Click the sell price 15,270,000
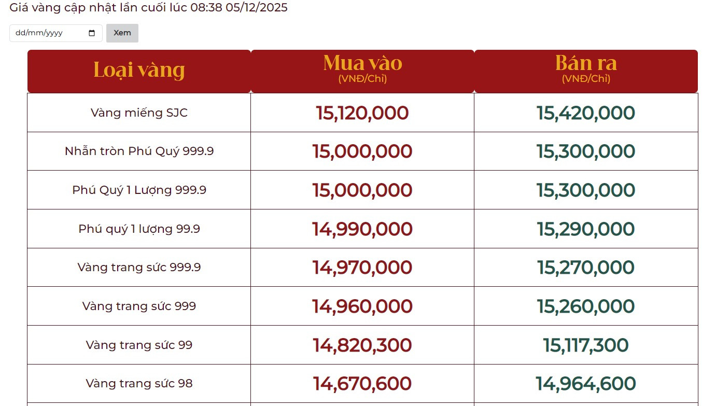Viewport: 702px width, 406px height. 586,268
